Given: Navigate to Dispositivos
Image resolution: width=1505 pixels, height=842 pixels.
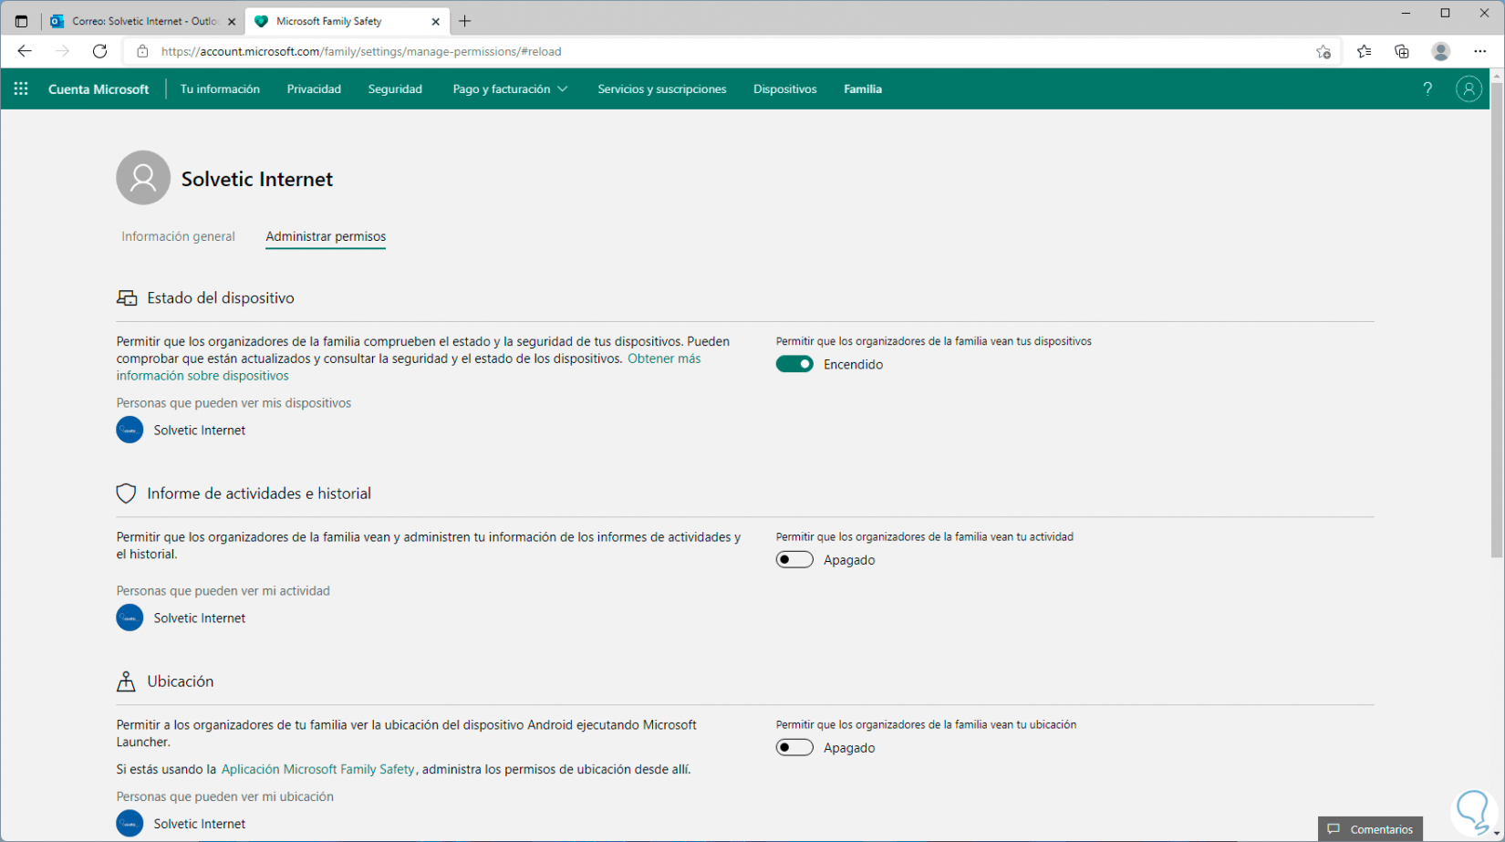Looking at the screenshot, I should 785,88.
